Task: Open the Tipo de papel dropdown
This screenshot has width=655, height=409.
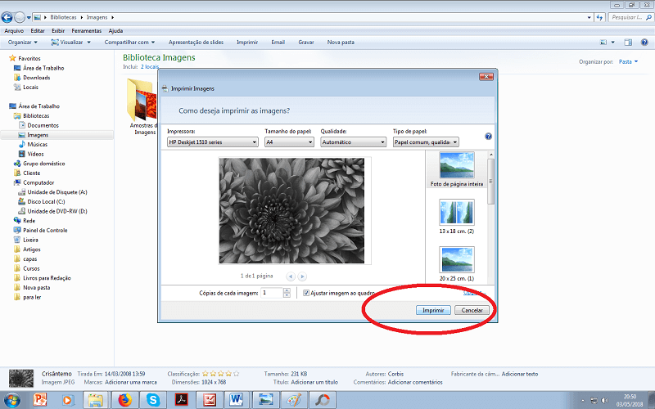Action: (426, 142)
